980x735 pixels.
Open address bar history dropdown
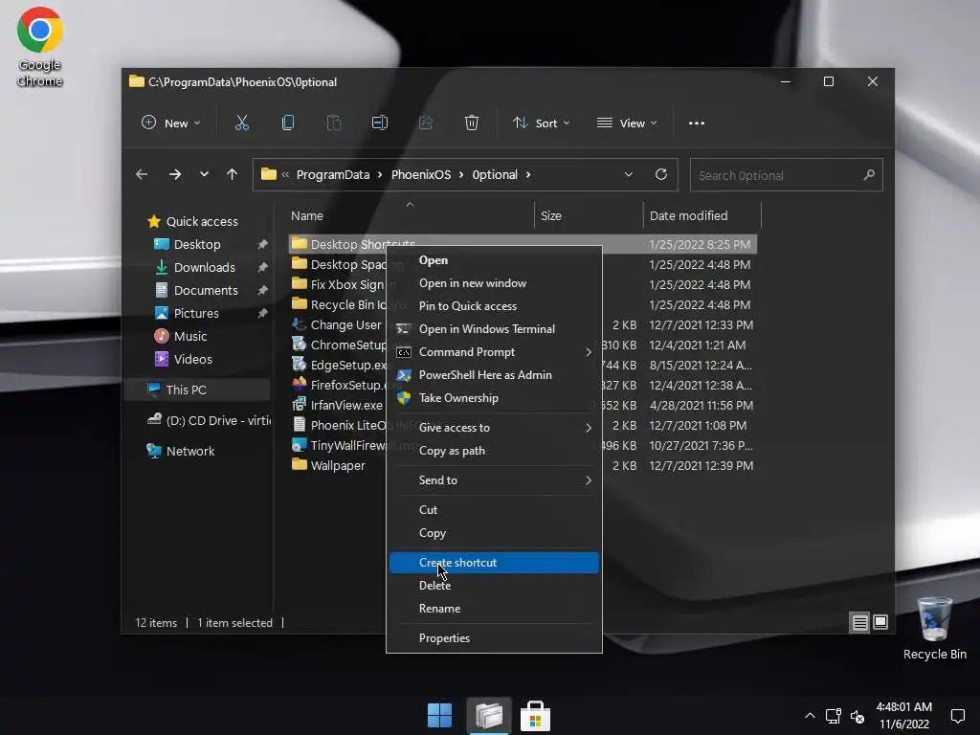(x=628, y=174)
